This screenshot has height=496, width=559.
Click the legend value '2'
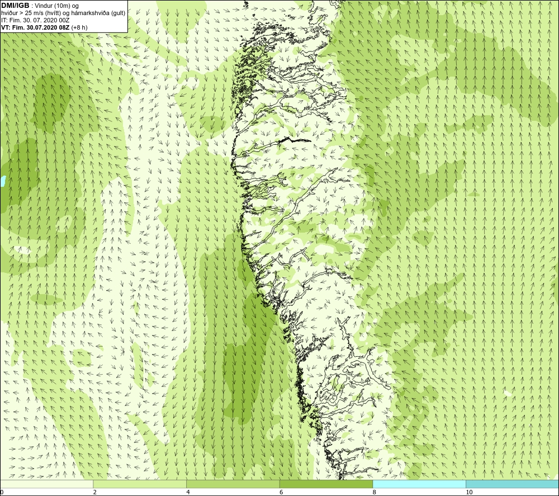[x=95, y=492]
